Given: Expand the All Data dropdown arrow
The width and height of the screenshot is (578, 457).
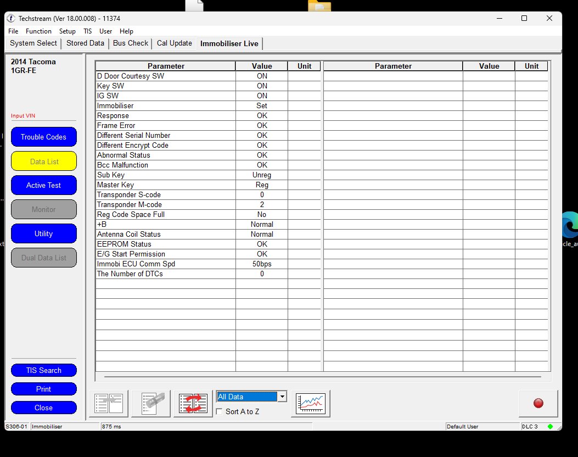Looking at the screenshot, I should click(x=282, y=397).
